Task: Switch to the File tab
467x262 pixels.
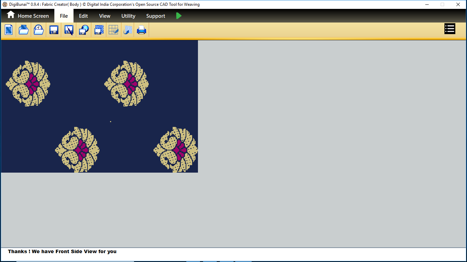Action: coord(64,16)
